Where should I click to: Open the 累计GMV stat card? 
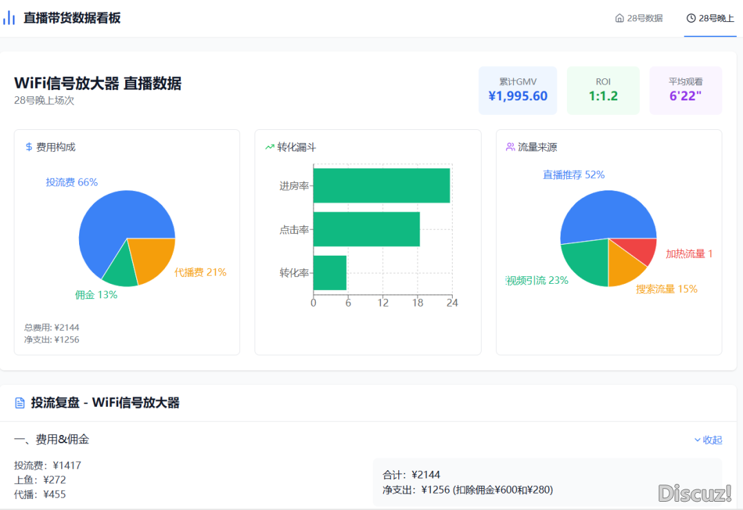pos(517,90)
